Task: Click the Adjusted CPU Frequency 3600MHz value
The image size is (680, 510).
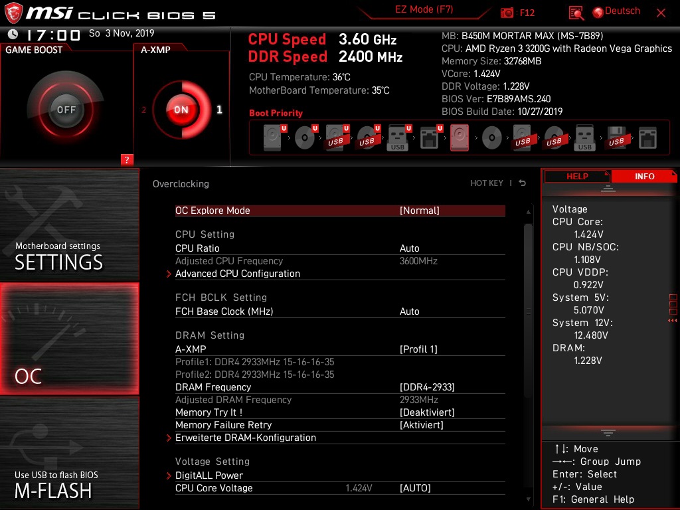Action: [418, 261]
